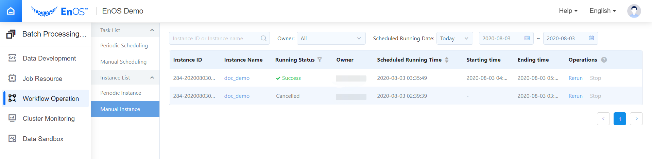This screenshot has width=652, height=159.
Task: Open the Operations help question icon
Action: [604, 60]
